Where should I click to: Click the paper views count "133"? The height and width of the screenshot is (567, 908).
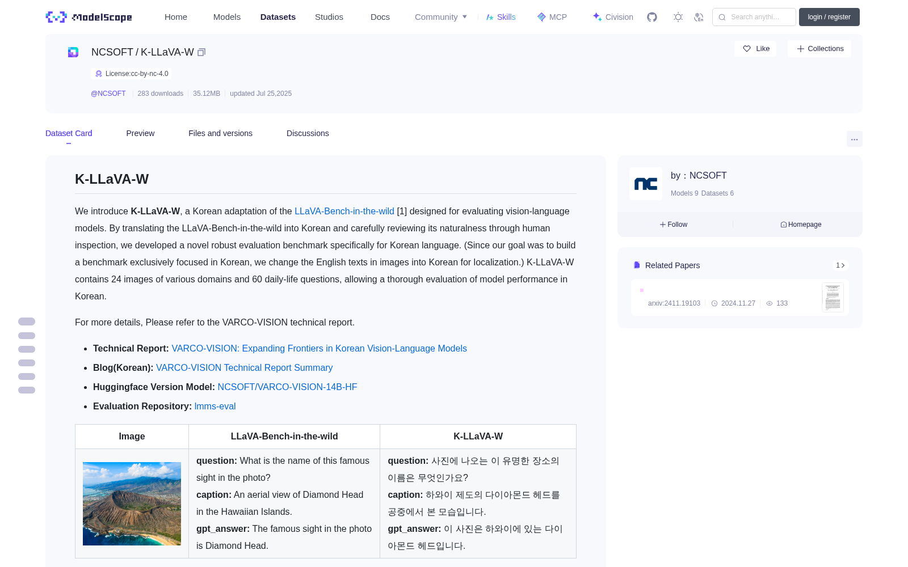pos(782,303)
